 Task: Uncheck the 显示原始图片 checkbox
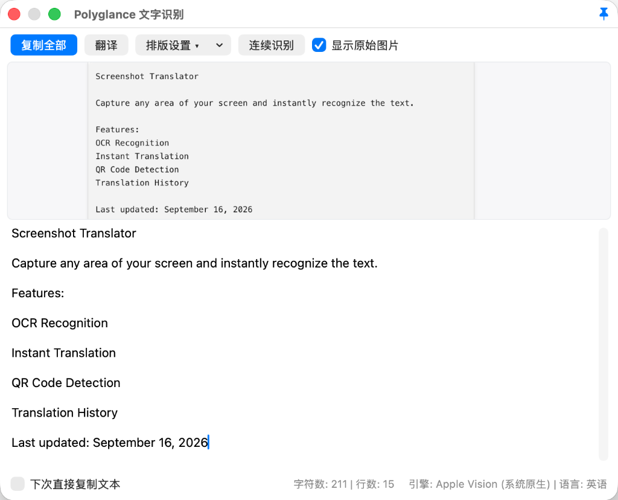(x=319, y=45)
